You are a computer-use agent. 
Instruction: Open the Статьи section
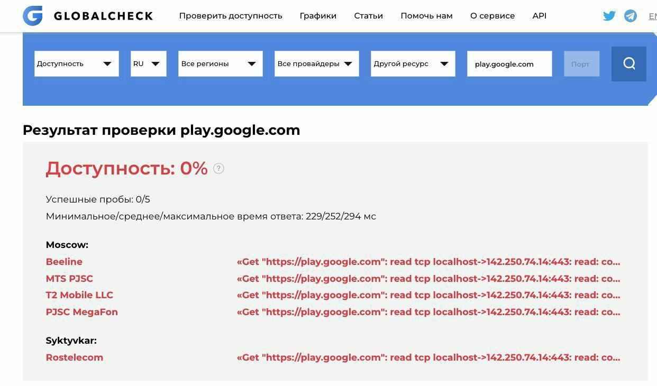pos(368,15)
